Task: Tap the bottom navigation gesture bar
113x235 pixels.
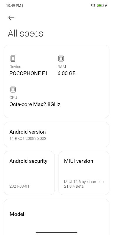Action: [x=56, y=233]
